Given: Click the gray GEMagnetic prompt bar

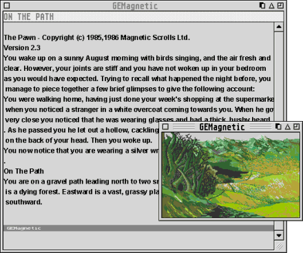Looking at the screenshot, I should click(138, 228).
